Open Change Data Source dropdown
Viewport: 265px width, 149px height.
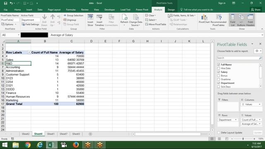(x=135, y=20)
